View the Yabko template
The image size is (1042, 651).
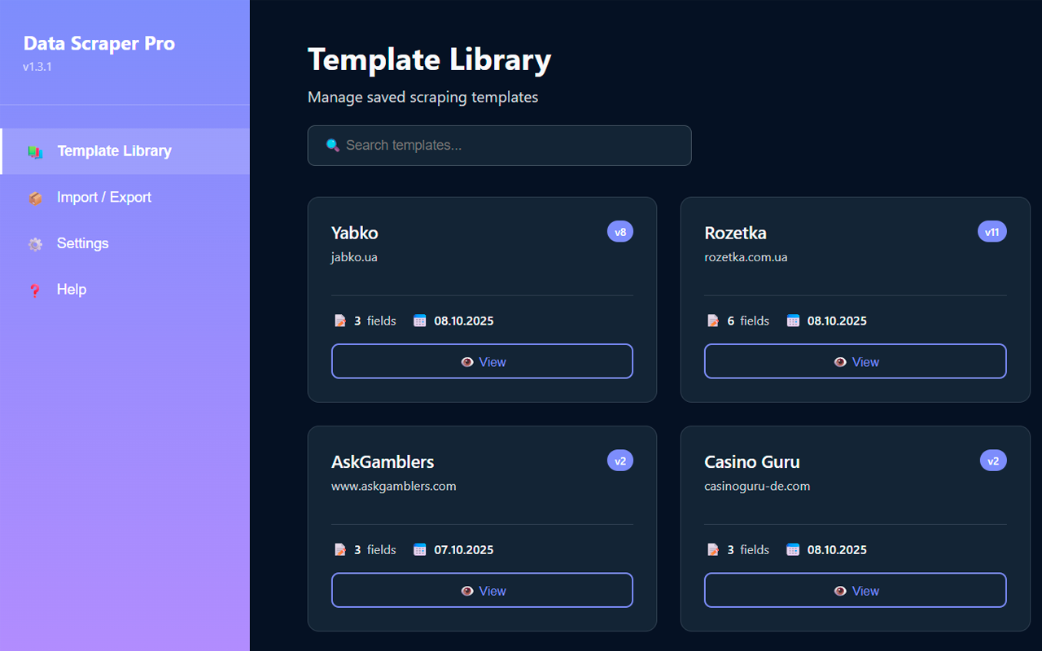click(482, 361)
